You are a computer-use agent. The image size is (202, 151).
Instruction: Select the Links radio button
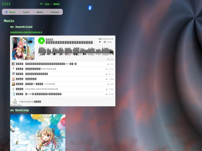20,12
